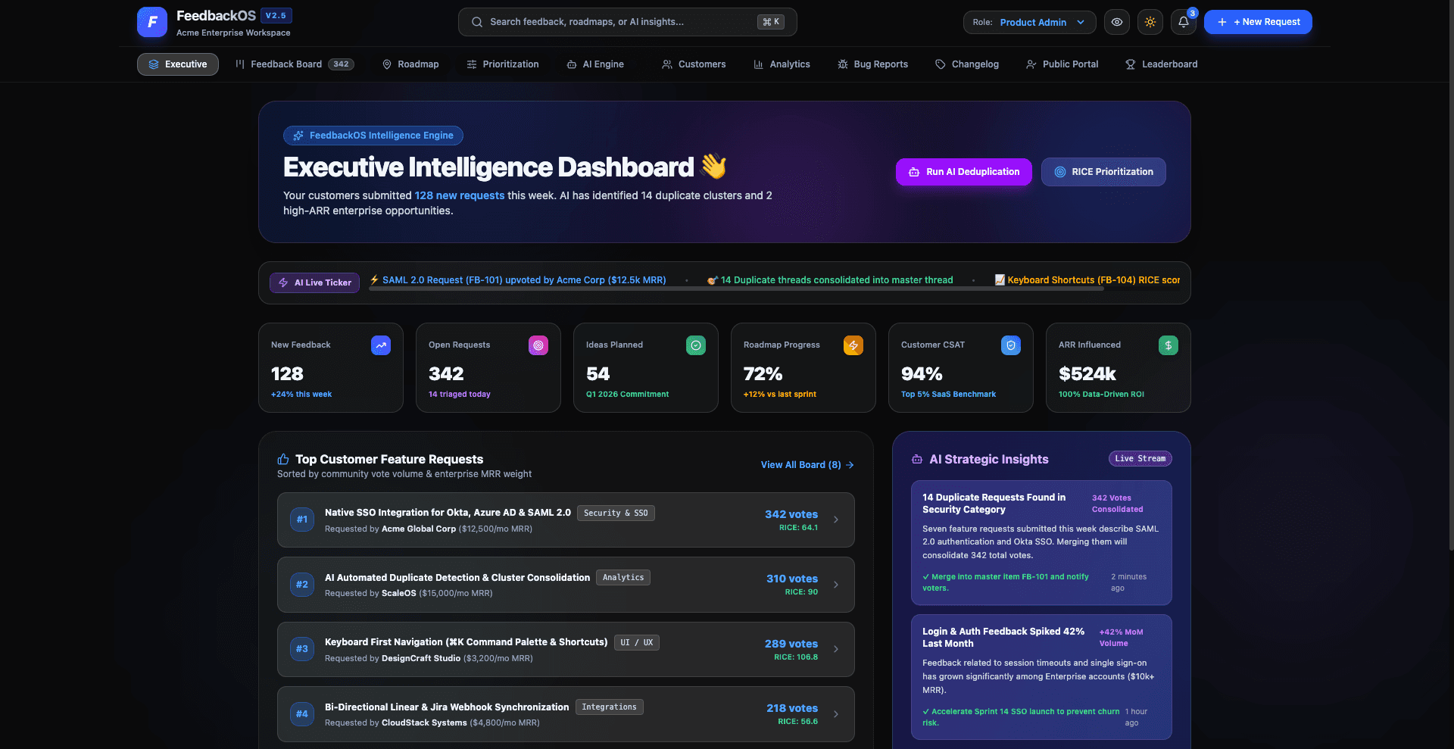Toggle the eye preview visibility button
The image size is (1454, 749).
[x=1117, y=22]
